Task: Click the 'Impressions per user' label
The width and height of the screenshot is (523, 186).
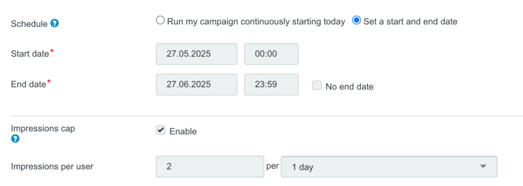Action: 52,166
